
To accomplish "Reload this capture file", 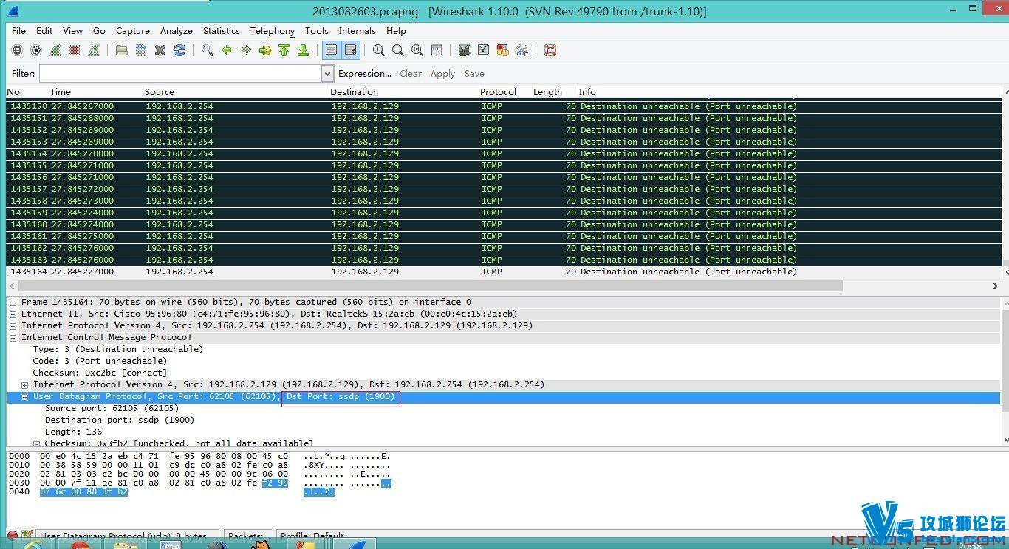I will click(179, 50).
